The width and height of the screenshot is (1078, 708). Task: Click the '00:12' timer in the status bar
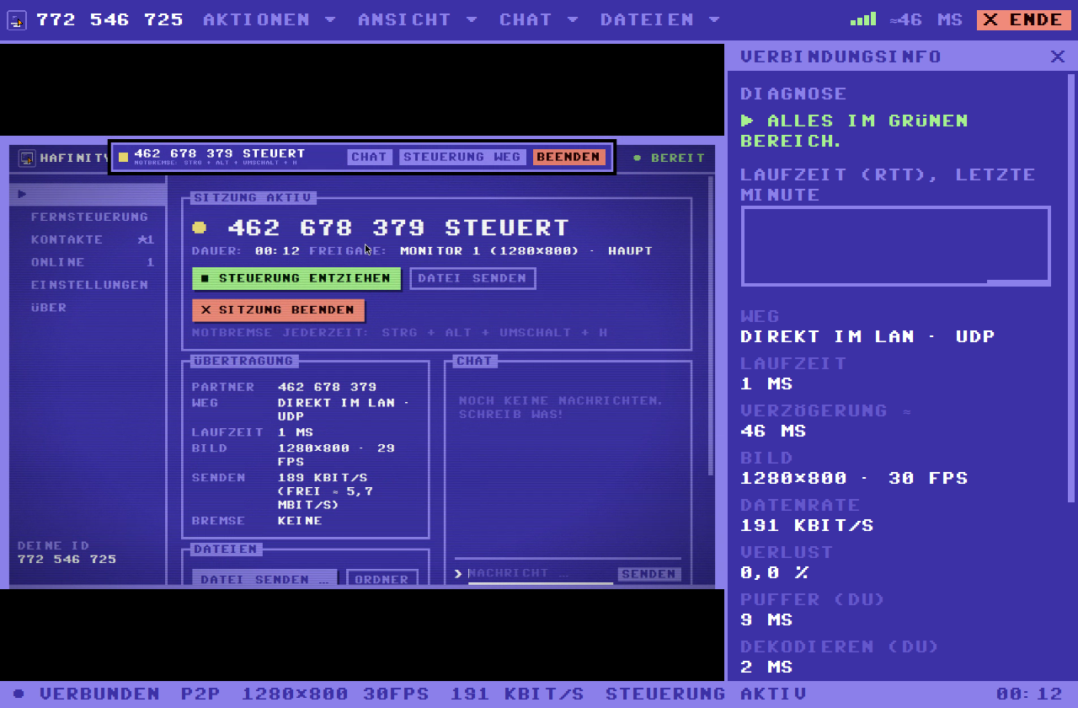pos(1029,695)
